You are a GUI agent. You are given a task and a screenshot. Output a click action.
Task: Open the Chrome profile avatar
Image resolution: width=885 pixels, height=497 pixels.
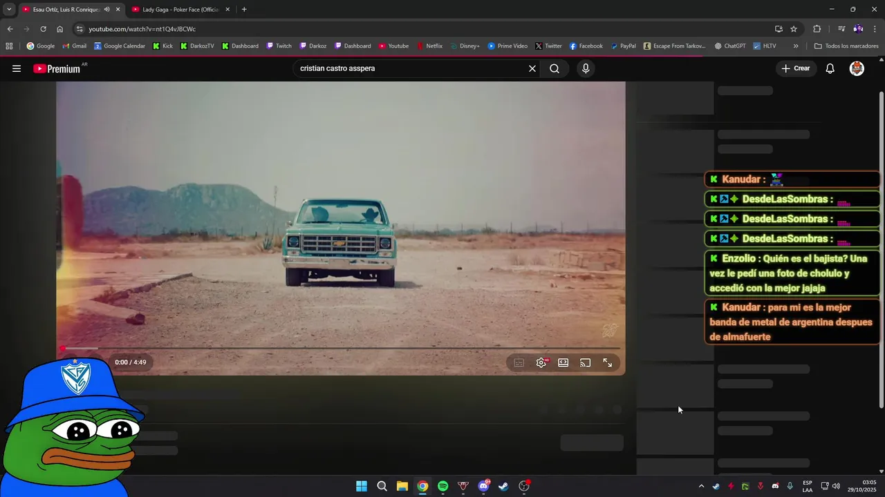(858, 29)
